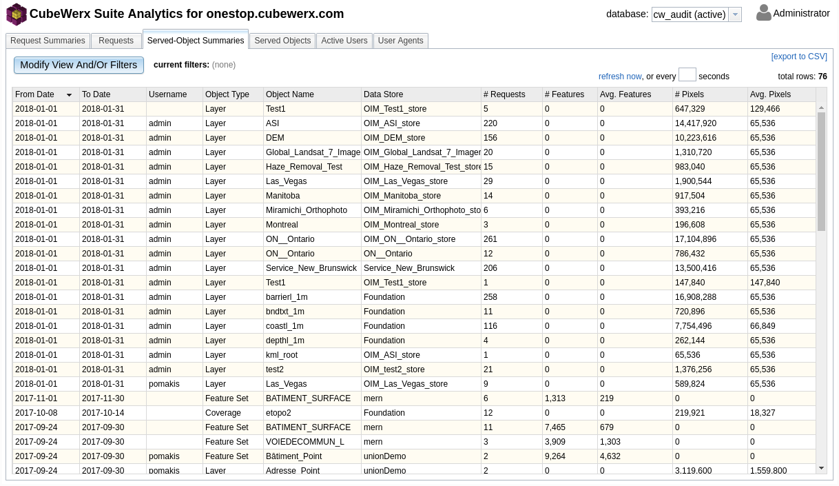Switch to the Request Summaries tab
The image size is (839, 486).
[48, 41]
